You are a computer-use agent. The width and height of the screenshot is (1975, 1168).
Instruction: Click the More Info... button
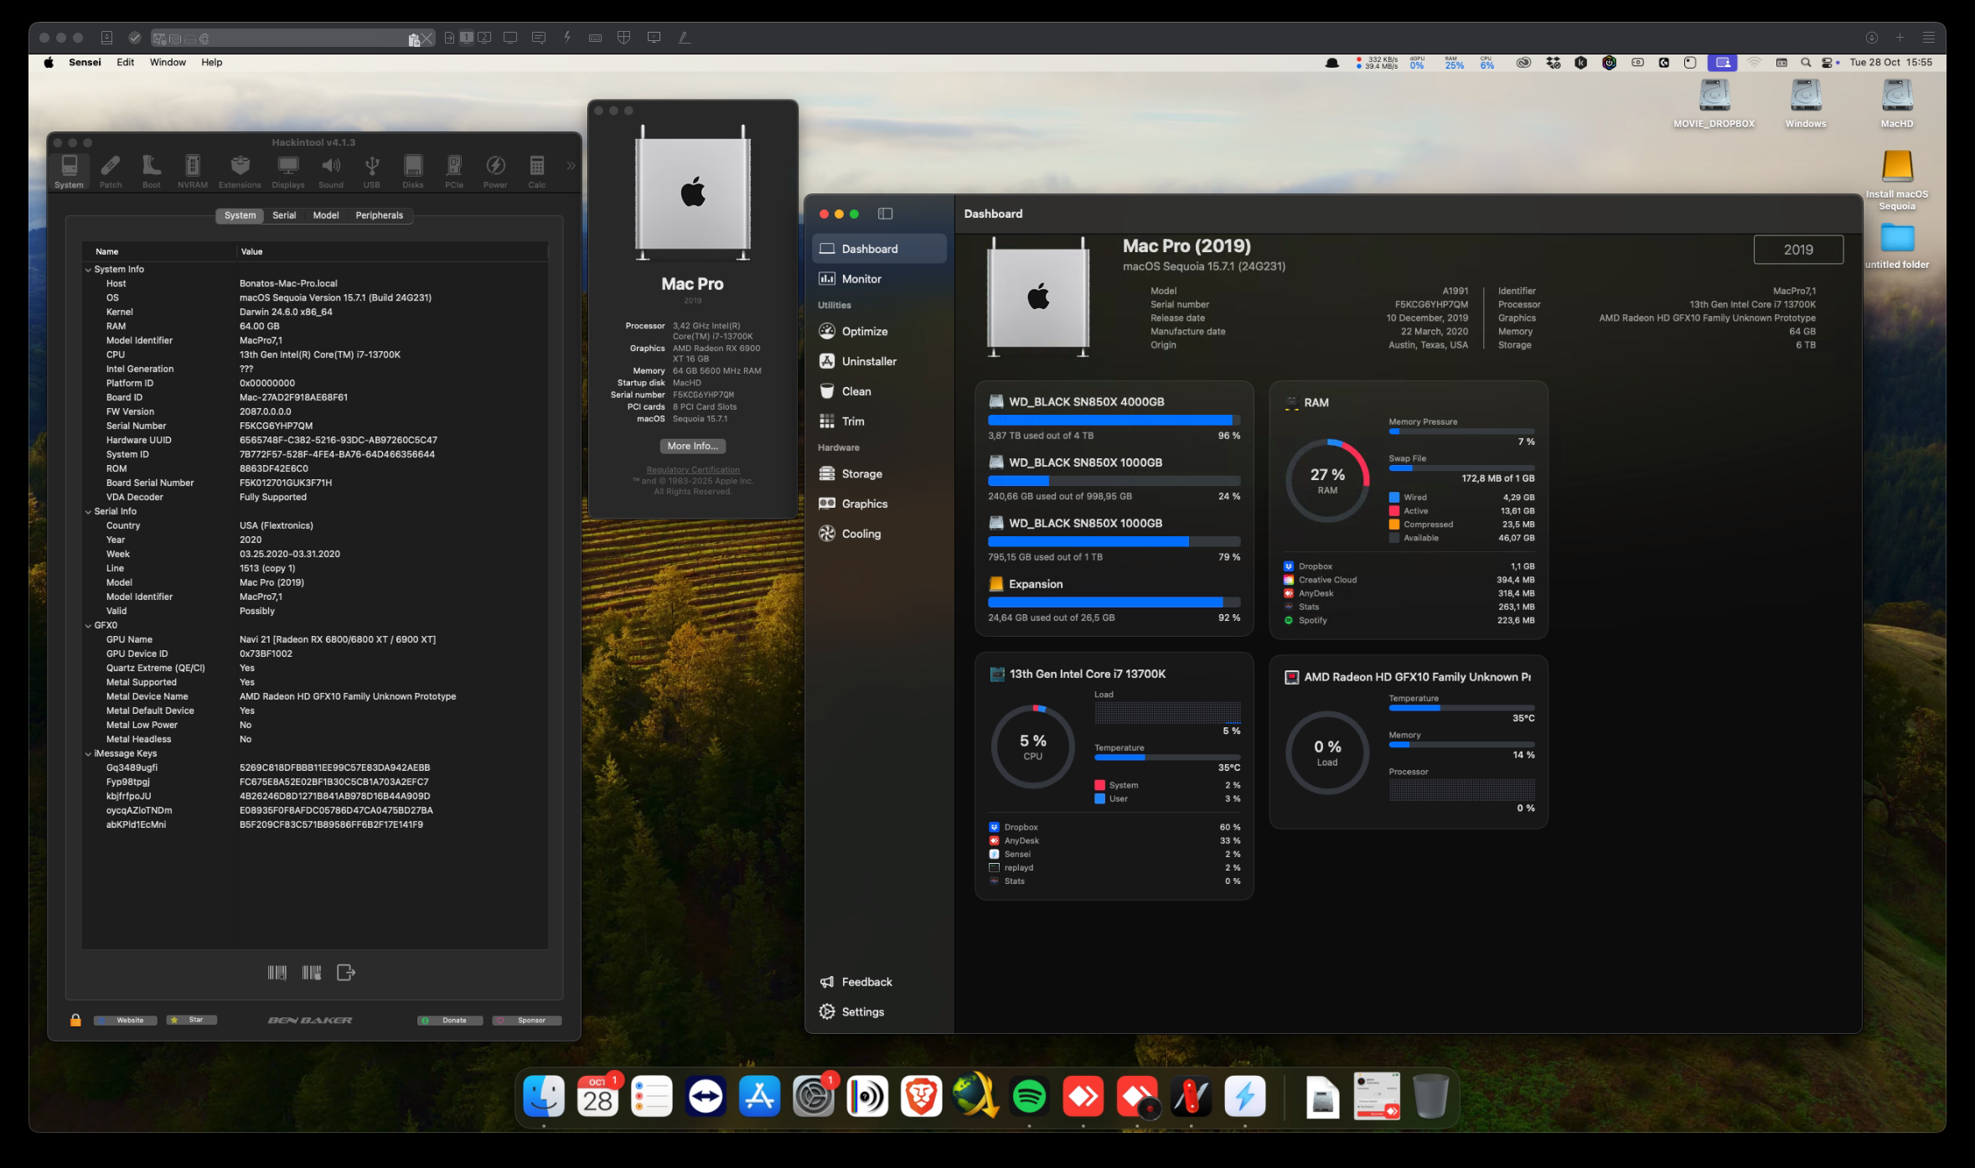[692, 447]
